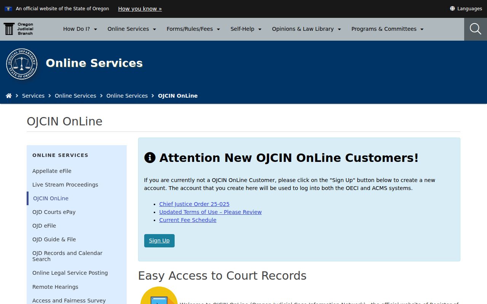
Task: Click the Sign Up button
Action: [159, 241]
